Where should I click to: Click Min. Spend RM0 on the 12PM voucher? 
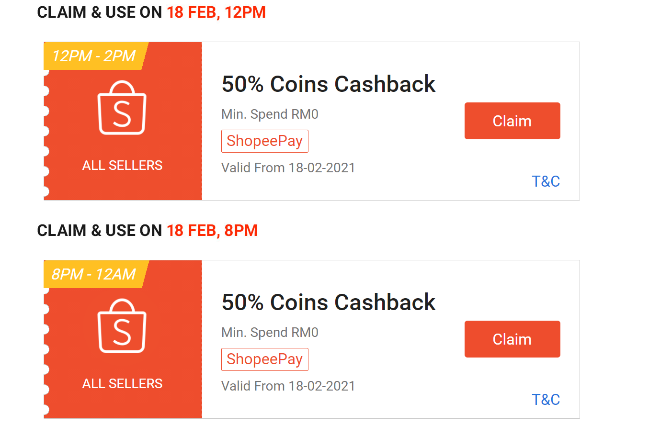click(x=270, y=114)
